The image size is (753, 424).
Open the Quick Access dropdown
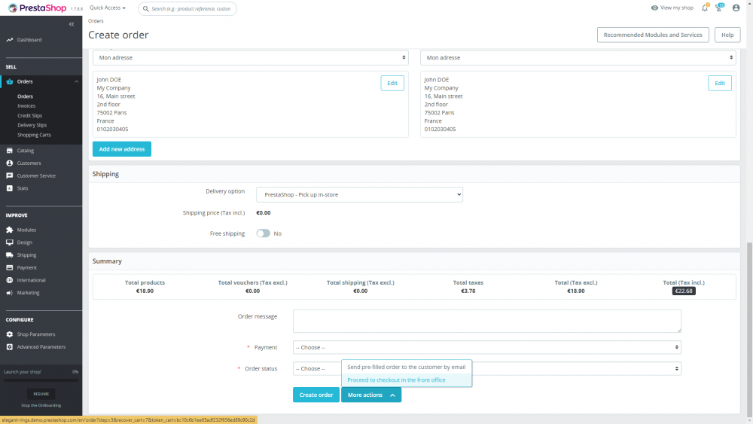pos(108,8)
